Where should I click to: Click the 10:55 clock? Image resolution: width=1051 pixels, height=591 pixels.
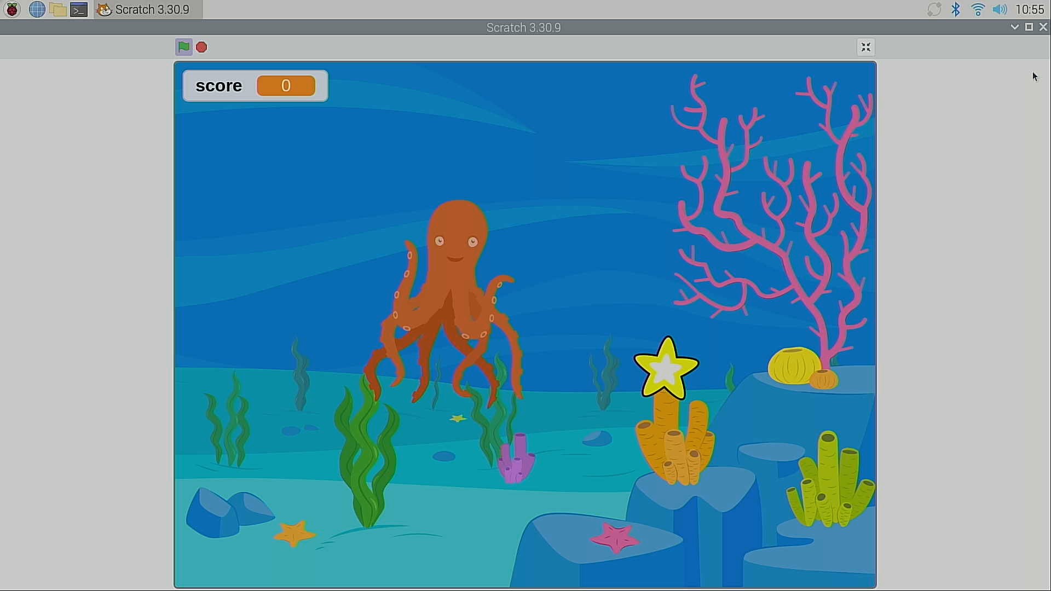[x=1030, y=9]
